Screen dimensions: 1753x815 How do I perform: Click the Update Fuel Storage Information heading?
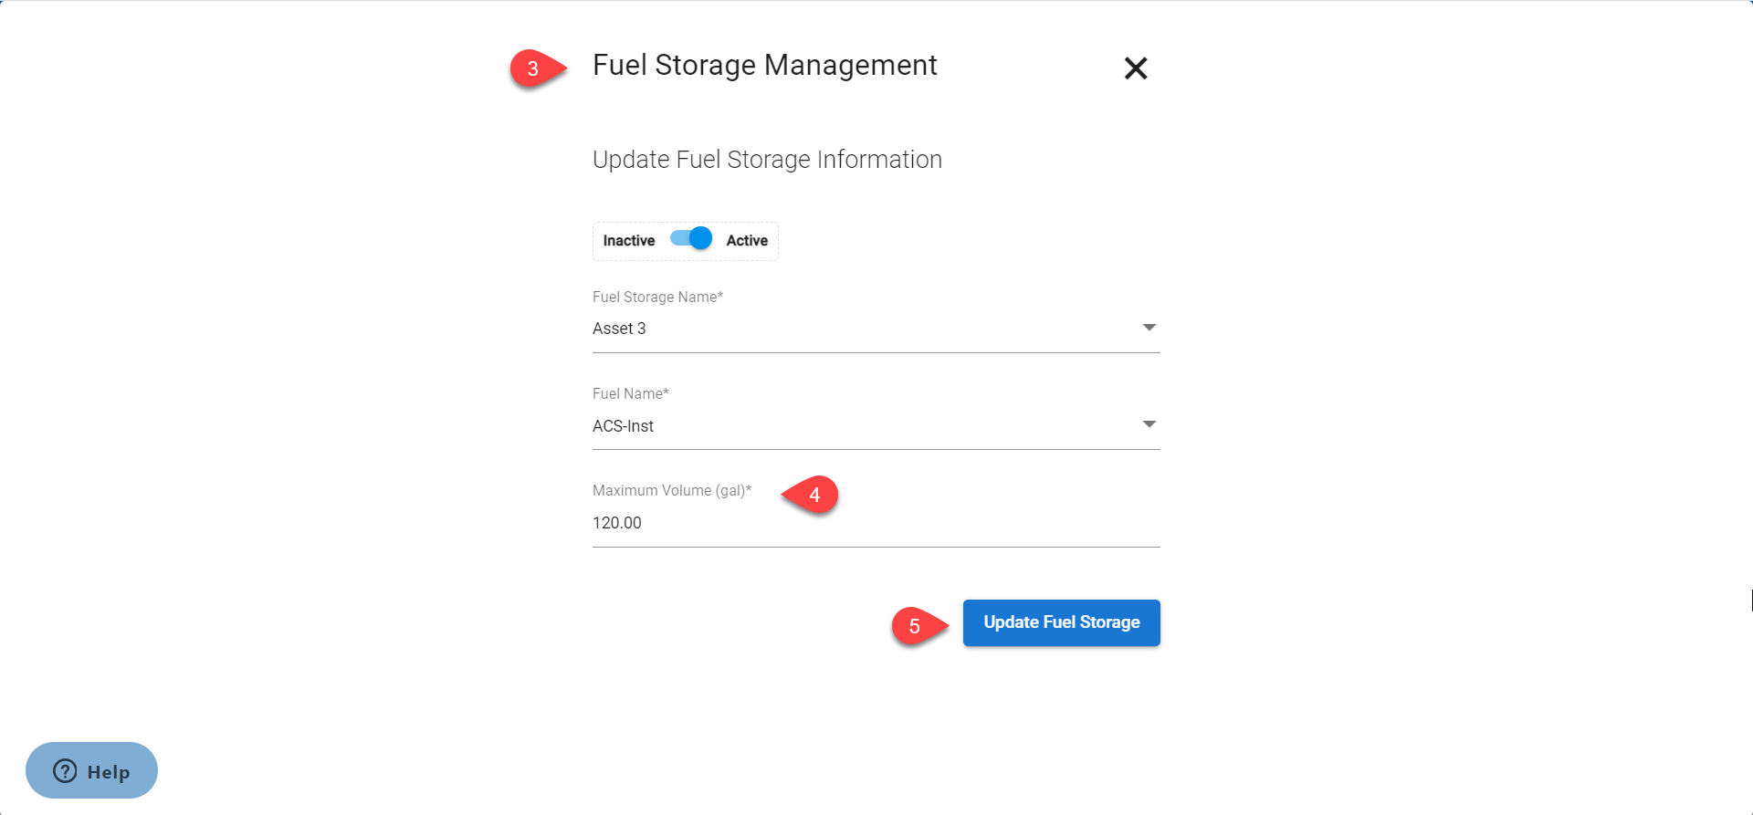[x=767, y=160]
